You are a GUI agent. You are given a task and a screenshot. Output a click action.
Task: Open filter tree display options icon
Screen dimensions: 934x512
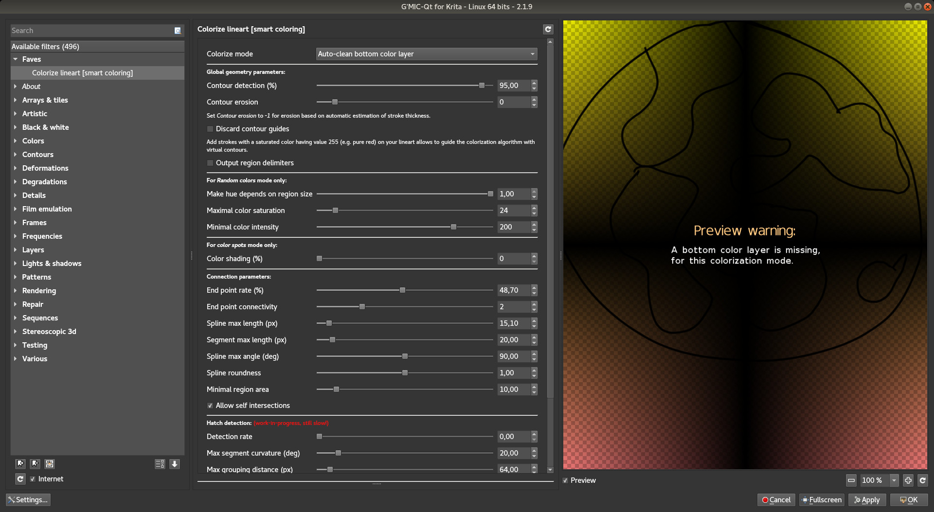click(160, 464)
